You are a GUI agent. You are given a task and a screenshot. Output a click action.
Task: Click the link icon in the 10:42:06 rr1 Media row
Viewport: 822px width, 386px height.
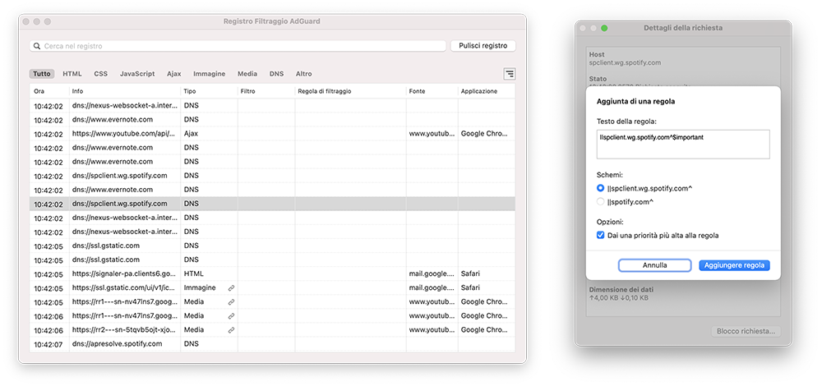click(x=231, y=316)
